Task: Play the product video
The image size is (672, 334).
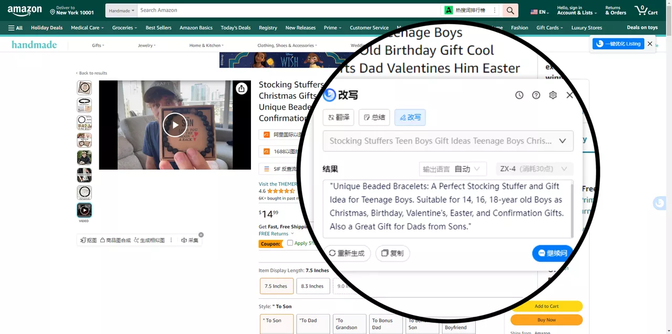Action: [x=174, y=125]
